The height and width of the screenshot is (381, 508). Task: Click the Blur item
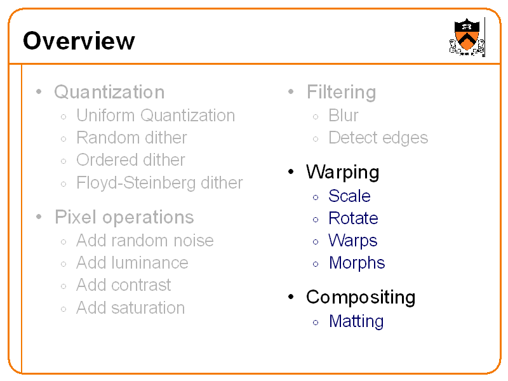344,116
